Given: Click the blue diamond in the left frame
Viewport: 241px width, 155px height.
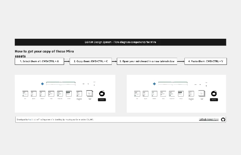Looking at the screenshot, I should (x=43, y=84).
